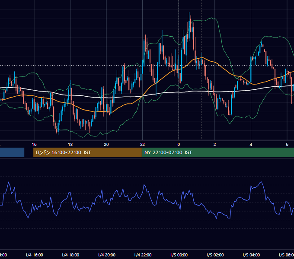Click the 18 hour axis label

pos(70,145)
